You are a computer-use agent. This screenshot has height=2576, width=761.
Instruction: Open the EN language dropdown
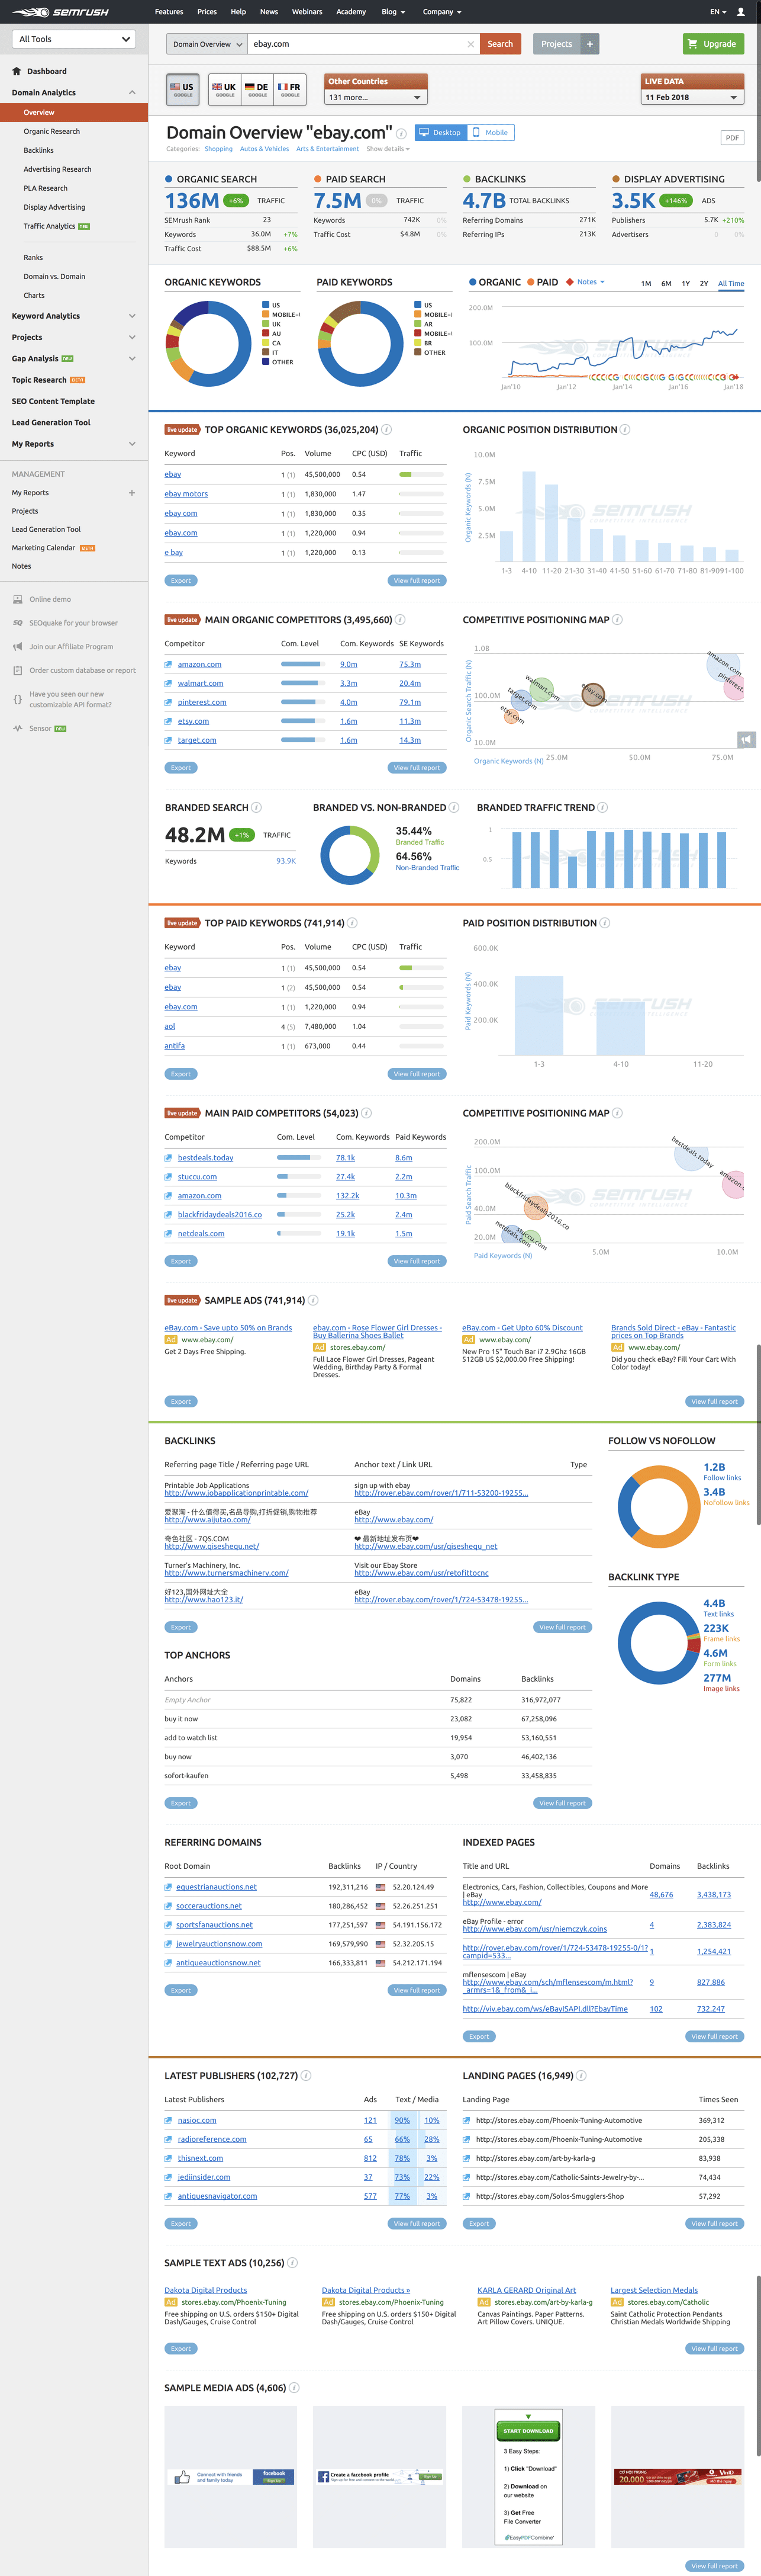pos(718,12)
